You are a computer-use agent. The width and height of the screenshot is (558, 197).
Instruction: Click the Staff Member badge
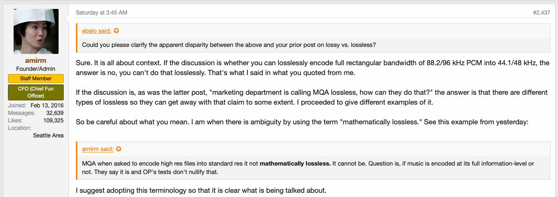[36, 78]
